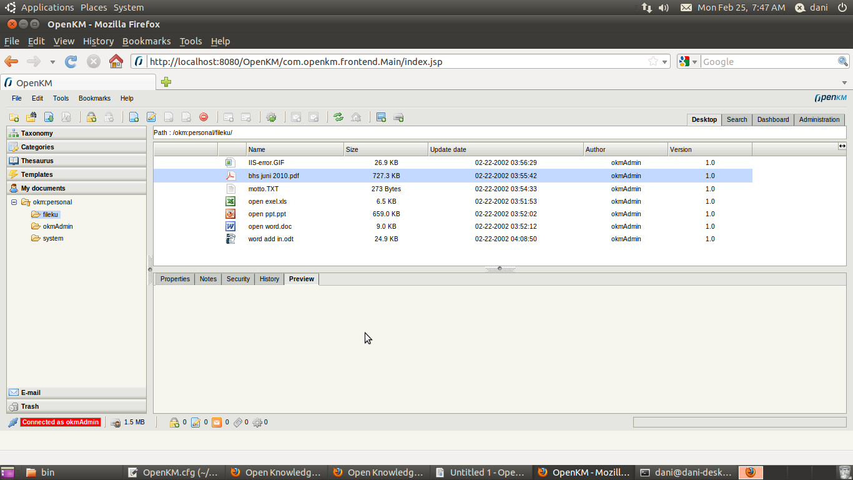Expand the Taxonomy panel
Screen dimensions: 853x480
[76, 133]
